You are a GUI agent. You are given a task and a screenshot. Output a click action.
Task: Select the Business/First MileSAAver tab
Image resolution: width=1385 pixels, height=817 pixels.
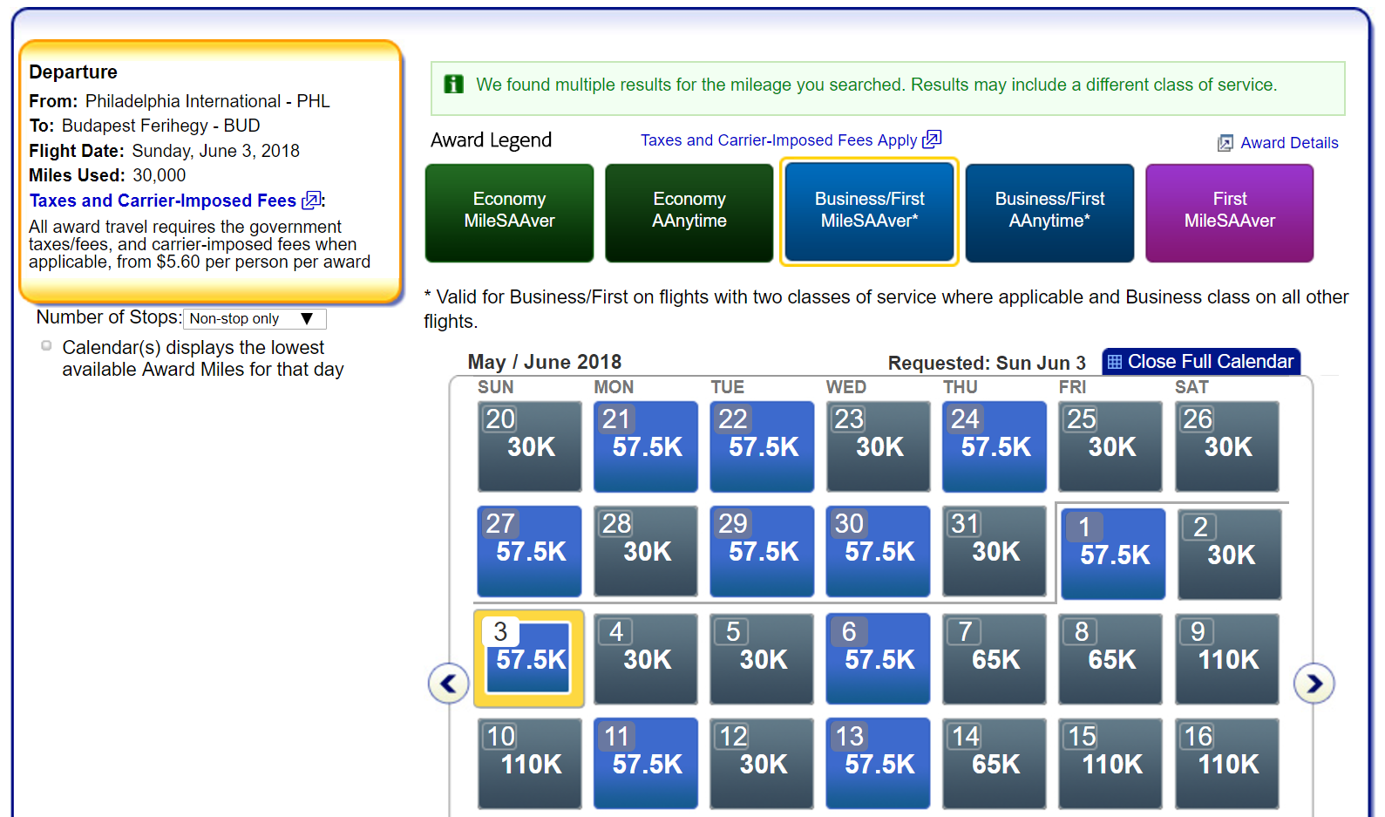pyautogui.click(x=869, y=211)
